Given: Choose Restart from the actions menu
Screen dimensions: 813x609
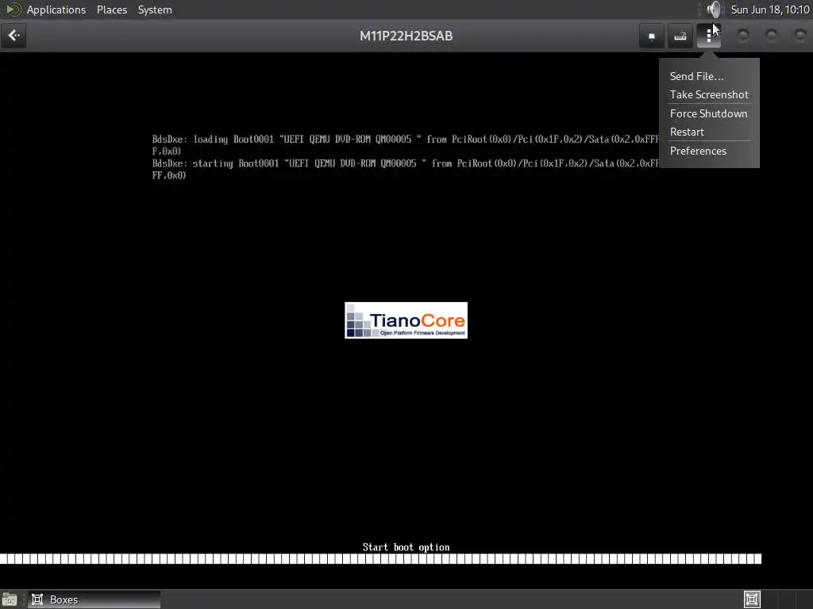Looking at the screenshot, I should (x=687, y=132).
